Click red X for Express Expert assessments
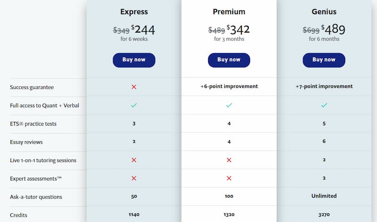Screen dimensions: 377x222 (134, 179)
